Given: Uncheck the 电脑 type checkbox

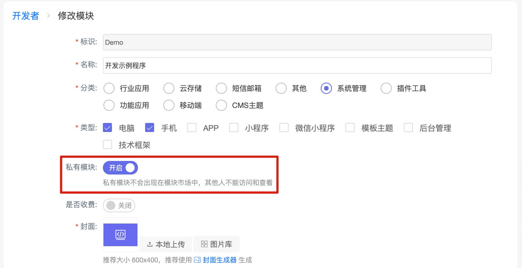Looking at the screenshot, I should click(107, 128).
